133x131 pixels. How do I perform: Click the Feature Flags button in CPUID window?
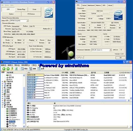21,9
